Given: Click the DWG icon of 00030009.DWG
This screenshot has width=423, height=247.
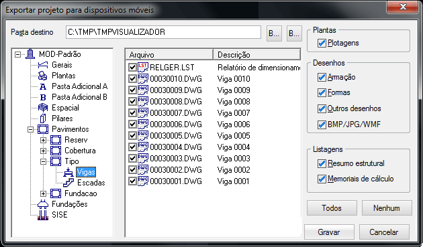Looking at the screenshot, I should coord(143,90).
